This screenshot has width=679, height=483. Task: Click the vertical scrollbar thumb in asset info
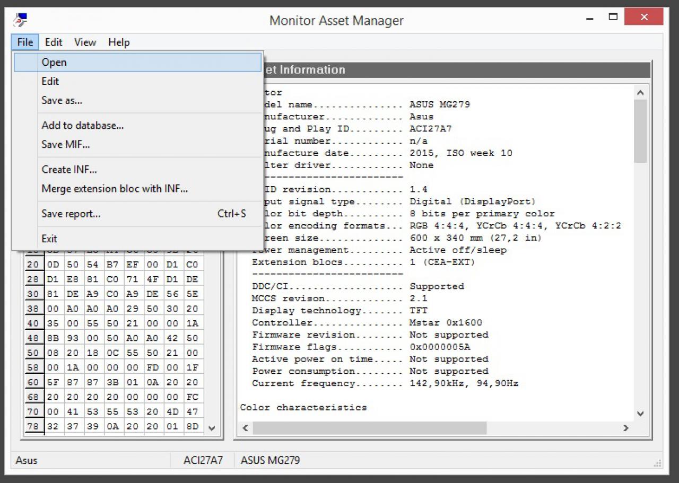[x=640, y=131]
